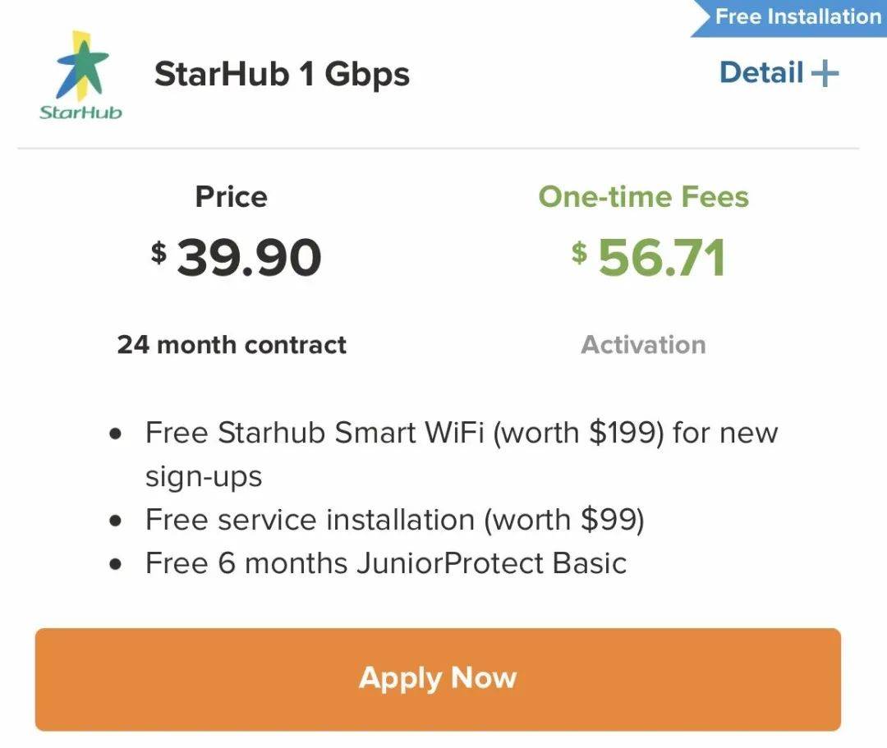Screen dimensions: 887x748
Task: Select the StarHub 1 Gbps plan title
Action: tap(282, 75)
